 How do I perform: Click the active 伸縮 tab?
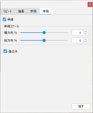(x=46, y=11)
